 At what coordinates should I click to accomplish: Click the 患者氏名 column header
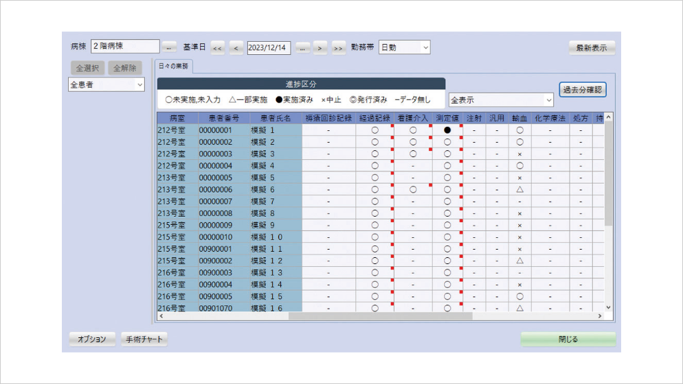tap(275, 118)
